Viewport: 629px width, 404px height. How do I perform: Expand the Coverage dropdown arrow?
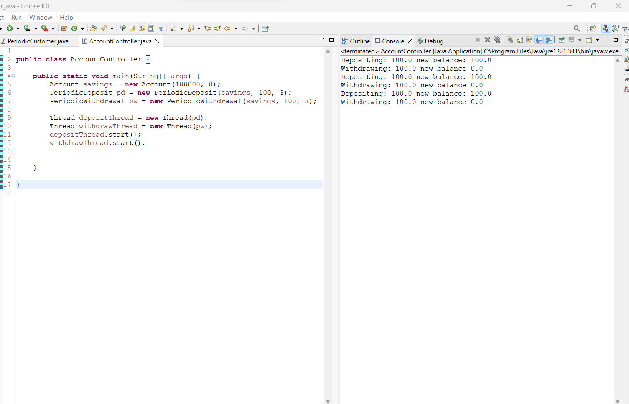pyautogui.click(x=36, y=28)
